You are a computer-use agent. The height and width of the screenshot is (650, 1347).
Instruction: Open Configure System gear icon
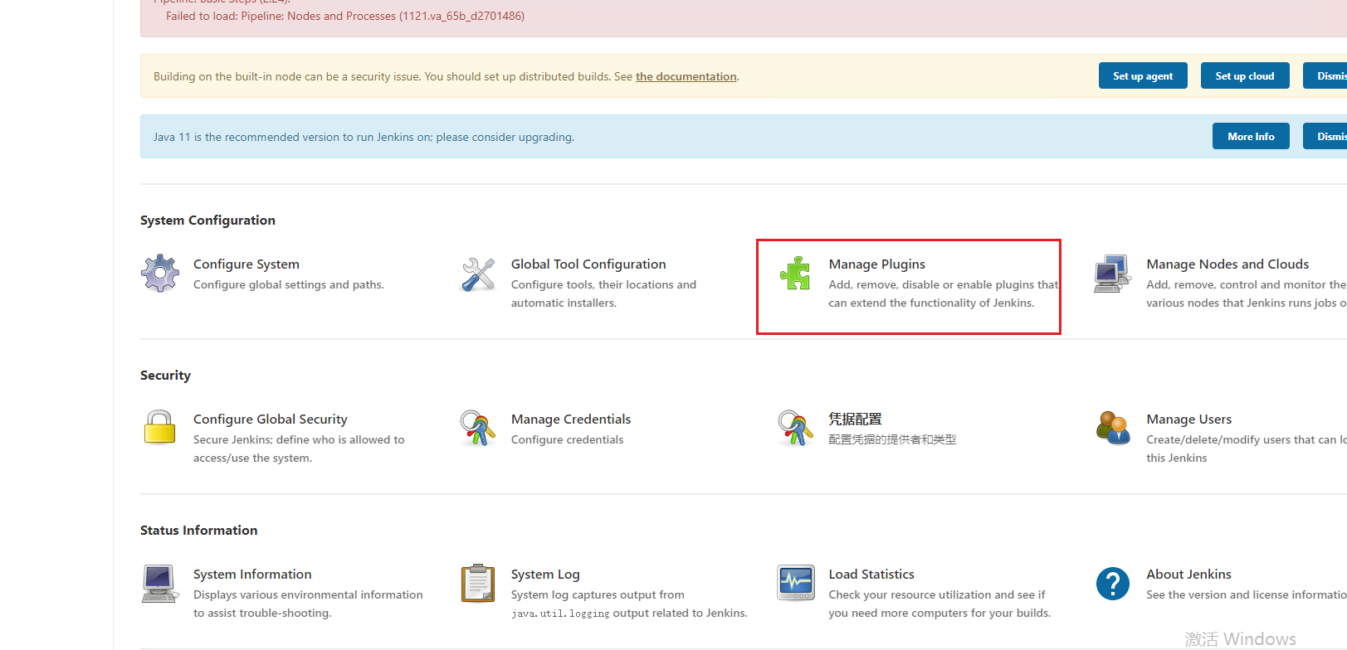(x=160, y=274)
